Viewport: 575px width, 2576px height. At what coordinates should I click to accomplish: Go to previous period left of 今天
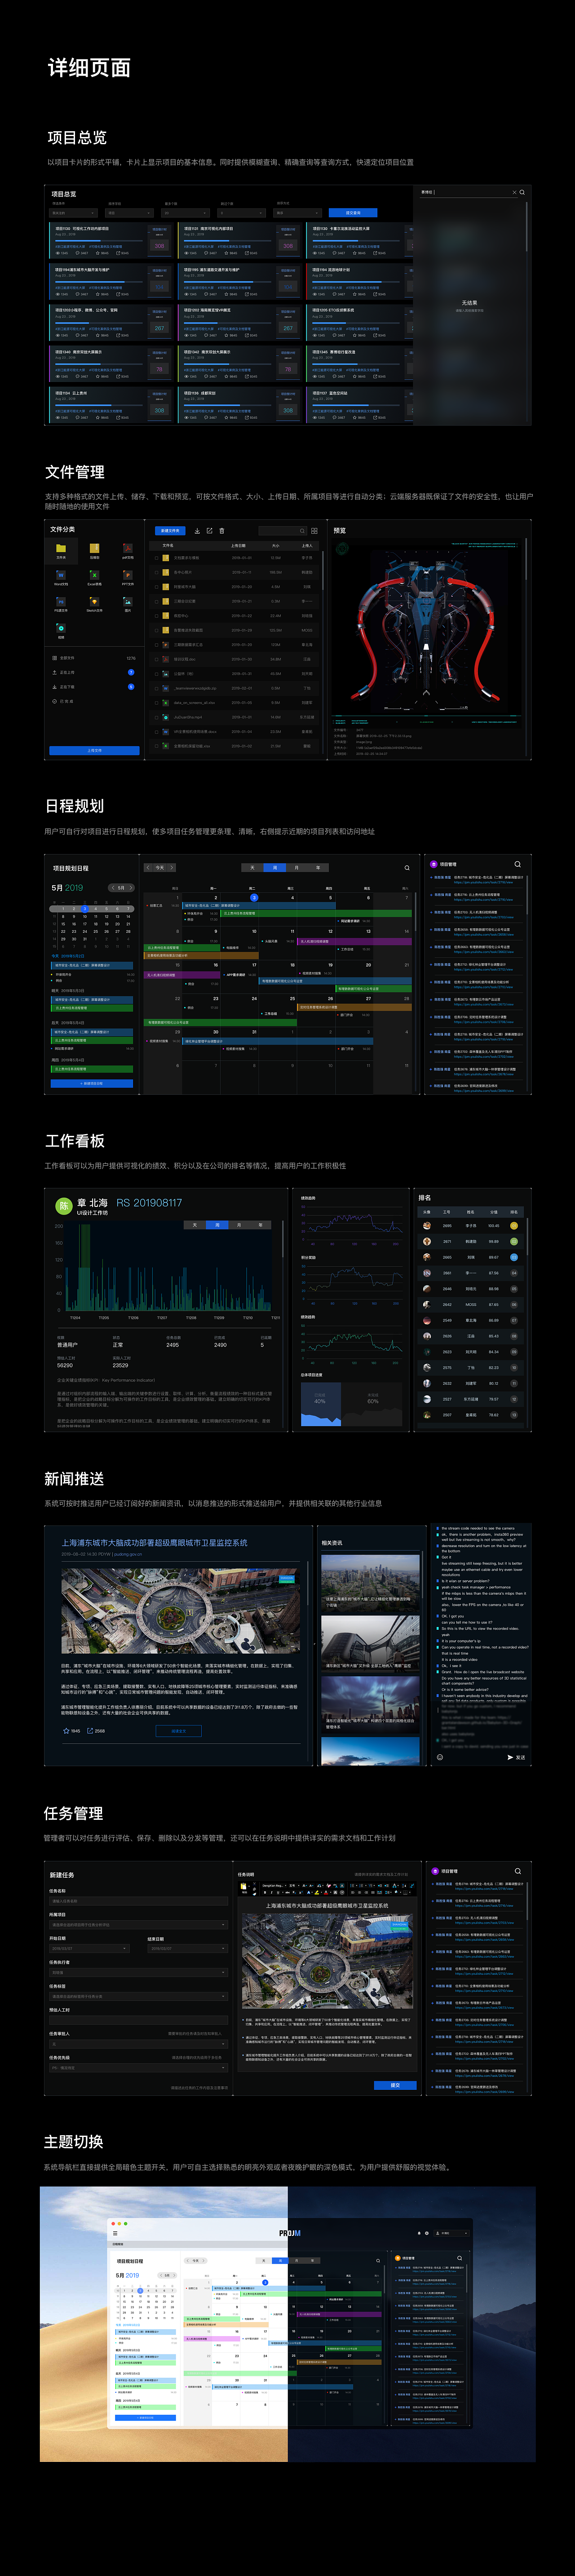pos(148,867)
